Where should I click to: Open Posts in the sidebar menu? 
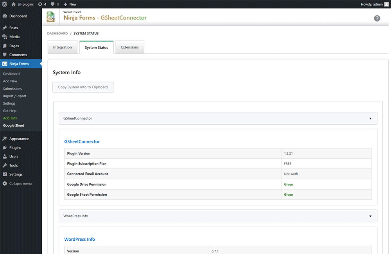14,28
